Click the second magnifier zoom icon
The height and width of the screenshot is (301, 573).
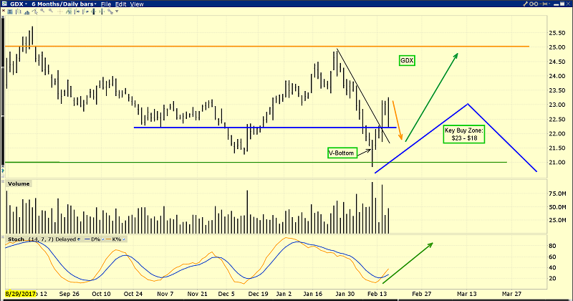click(x=51, y=11)
